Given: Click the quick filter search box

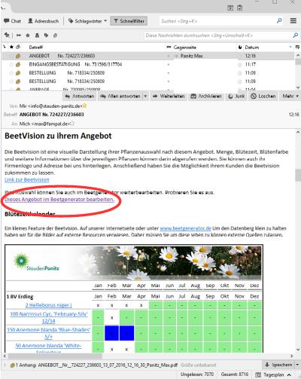Looking at the screenshot, I should pyautogui.click(x=218, y=35).
